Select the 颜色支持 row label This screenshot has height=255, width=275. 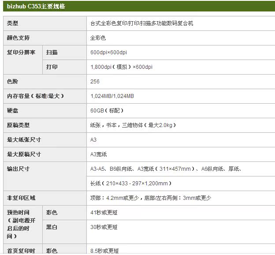pyautogui.click(x=19, y=38)
